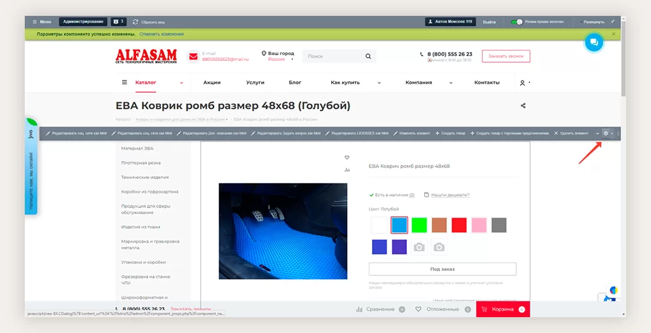
Task: Select the green color swatch
Action: pos(419,225)
